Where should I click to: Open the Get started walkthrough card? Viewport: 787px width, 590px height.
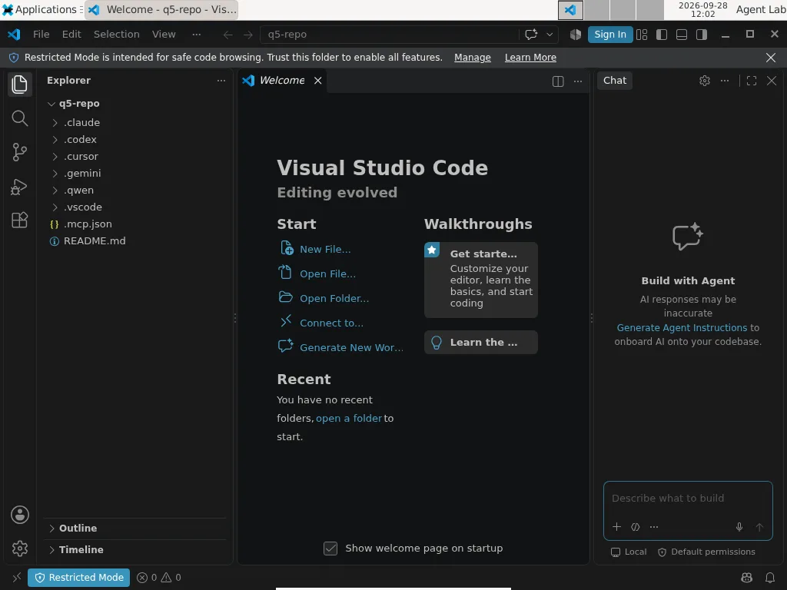[481, 280]
